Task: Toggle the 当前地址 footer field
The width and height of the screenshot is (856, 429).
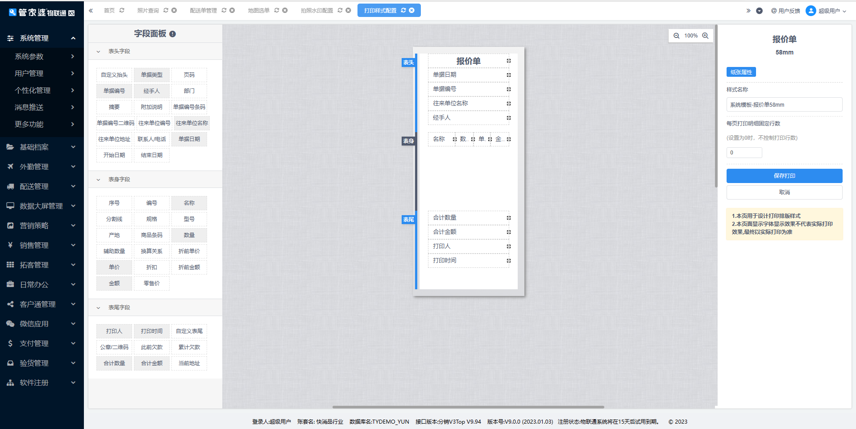Action: tap(189, 363)
